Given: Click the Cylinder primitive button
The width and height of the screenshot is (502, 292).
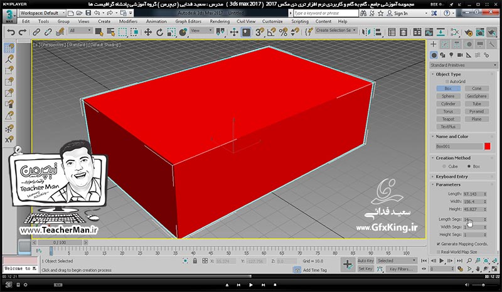Looking at the screenshot, I should tap(448, 103).
